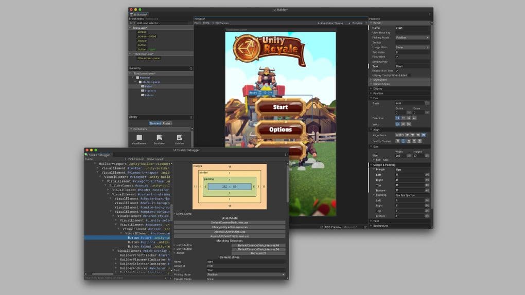
Task: Click the #start label handle in viewport
Action: (x=253, y=93)
